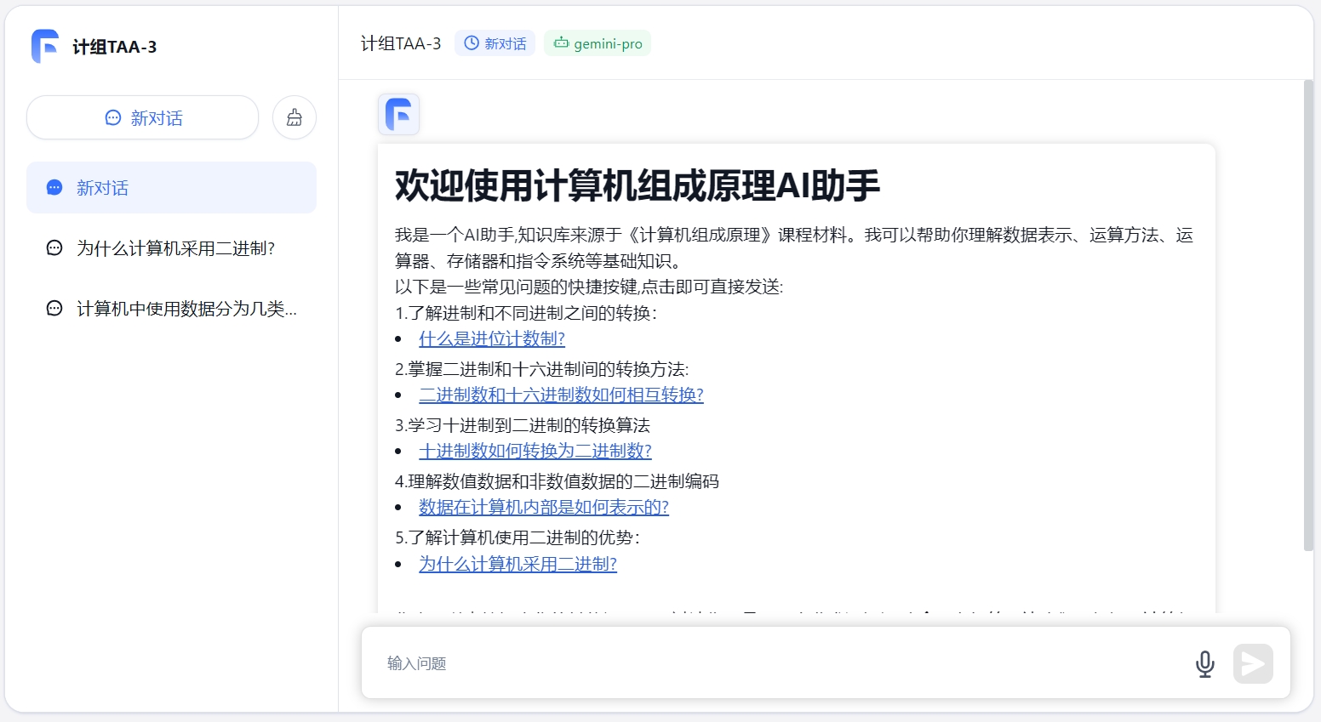Click the 计组TAA-3 title in the top header

401,43
